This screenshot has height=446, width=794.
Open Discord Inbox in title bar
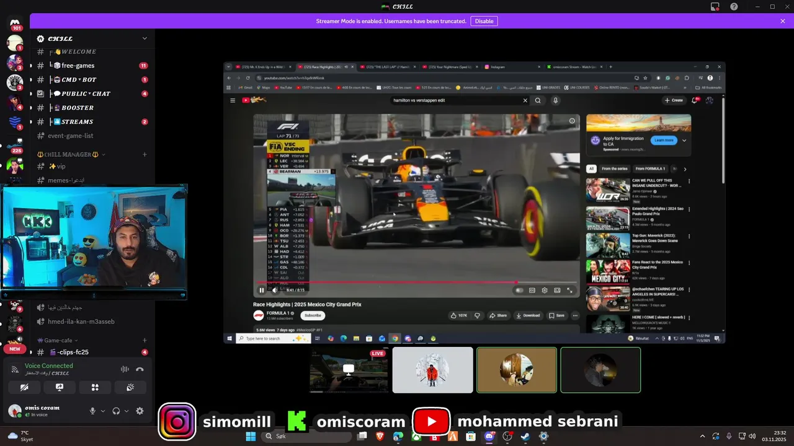click(715, 7)
